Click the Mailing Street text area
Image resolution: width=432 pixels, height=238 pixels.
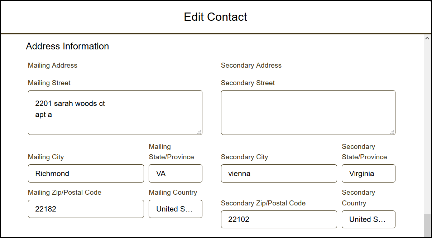pos(115,112)
